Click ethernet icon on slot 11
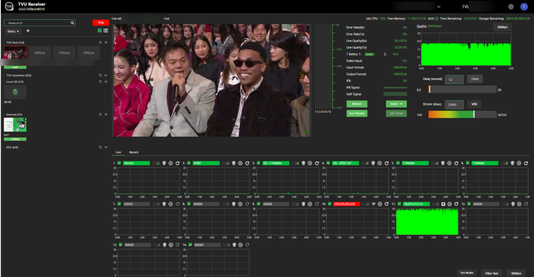This screenshot has width=534, height=277. [443, 204]
